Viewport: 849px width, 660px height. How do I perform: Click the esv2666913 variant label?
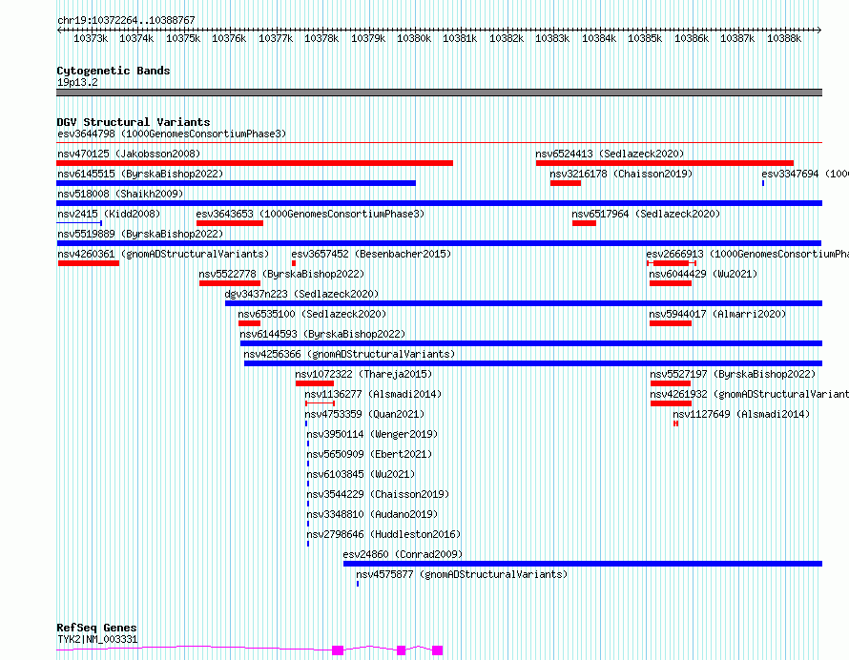coord(747,254)
